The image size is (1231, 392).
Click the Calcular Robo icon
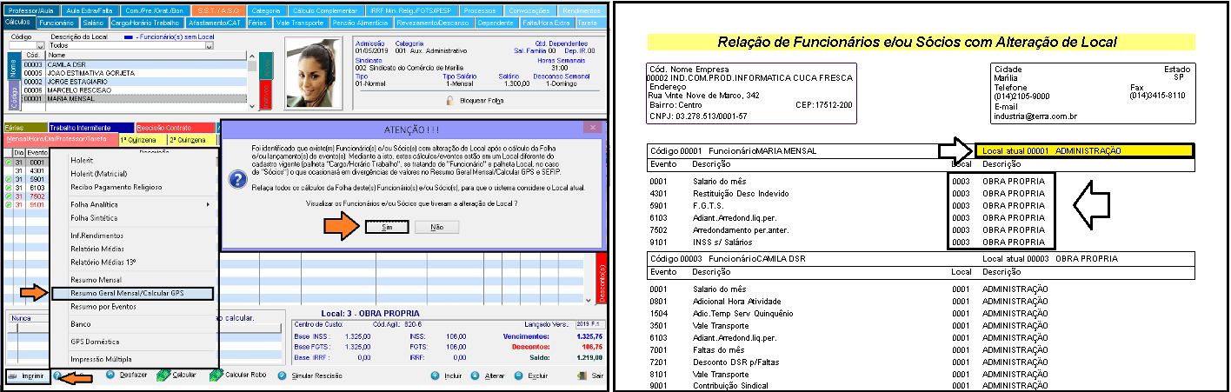(x=216, y=375)
